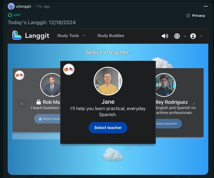Image resolution: width=214 pixels, height=178 pixels.
Task: Click the locked Select teacher button on Rob's card
Action: [x=47, y=119]
